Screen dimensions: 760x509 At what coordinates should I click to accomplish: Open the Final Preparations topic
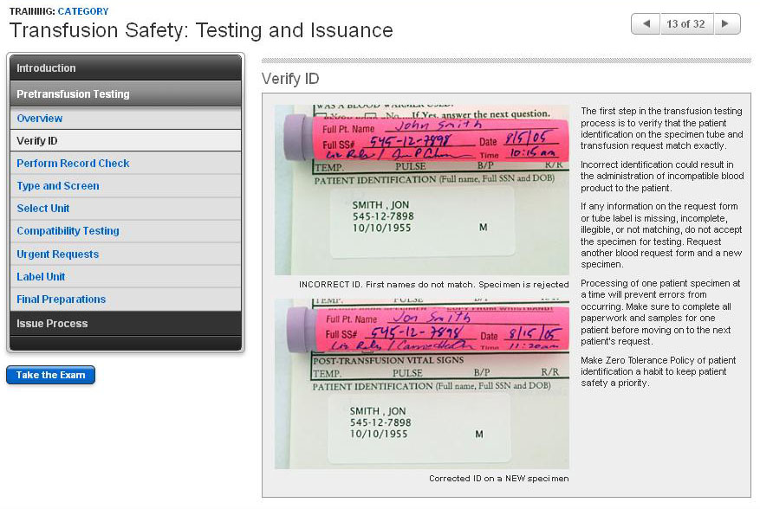61,300
